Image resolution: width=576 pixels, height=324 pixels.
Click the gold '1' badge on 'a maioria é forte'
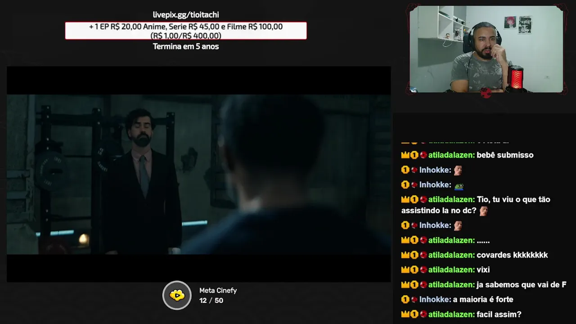coord(405,300)
